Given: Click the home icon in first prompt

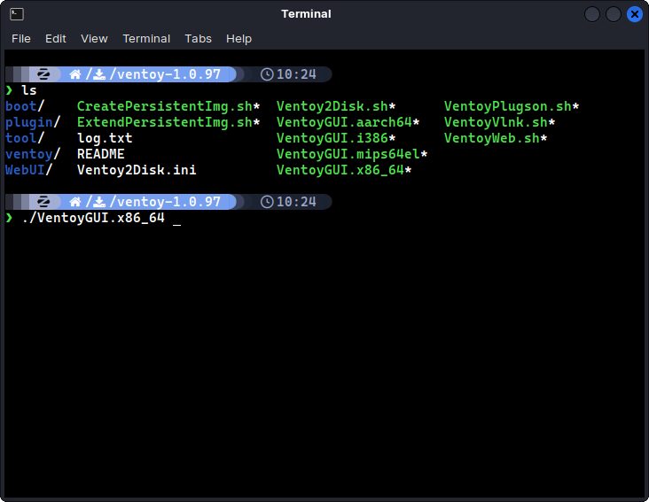Looking at the screenshot, I should [75, 74].
